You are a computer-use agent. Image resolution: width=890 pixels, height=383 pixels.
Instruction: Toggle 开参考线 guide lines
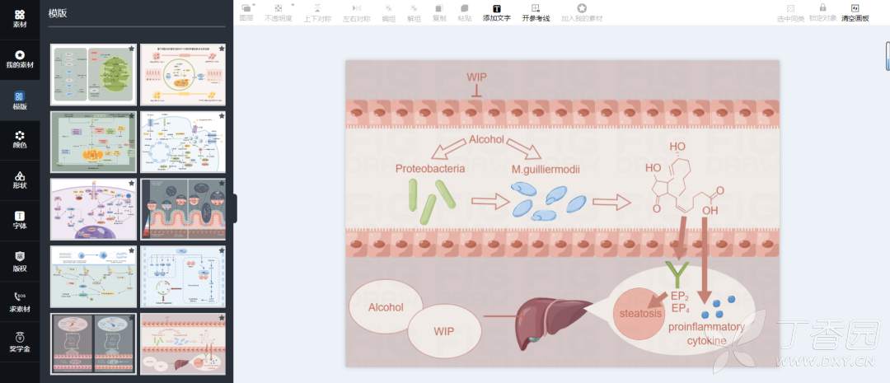tap(535, 12)
